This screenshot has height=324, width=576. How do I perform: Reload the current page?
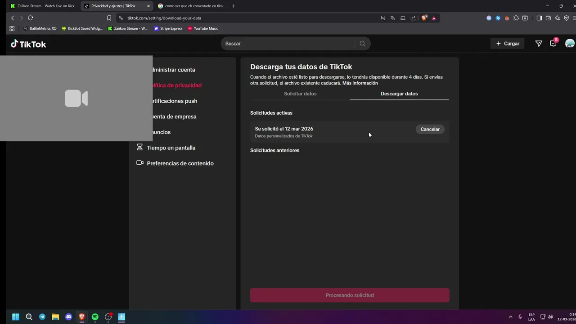tap(30, 18)
